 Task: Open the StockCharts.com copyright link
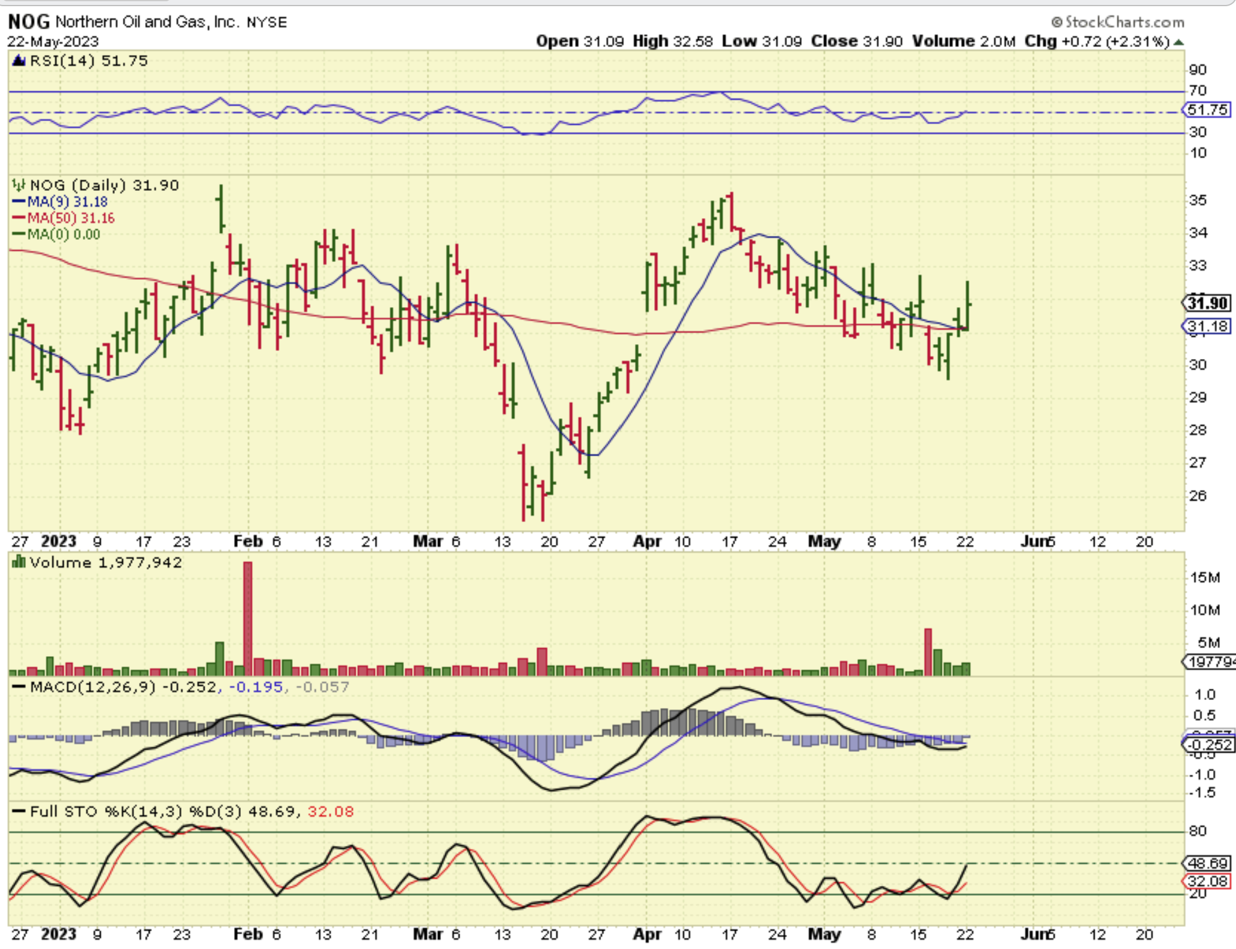pos(1118,22)
